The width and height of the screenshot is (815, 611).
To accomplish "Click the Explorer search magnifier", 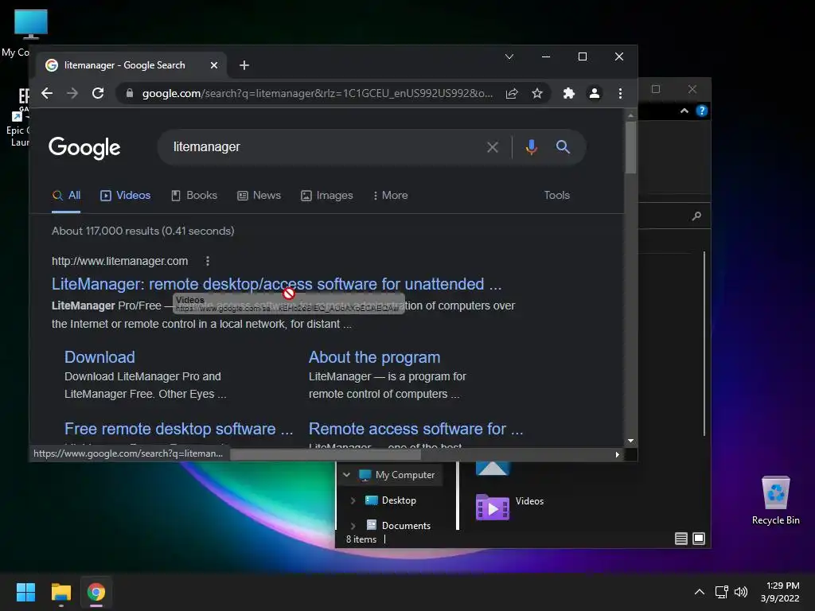I will click(x=696, y=216).
